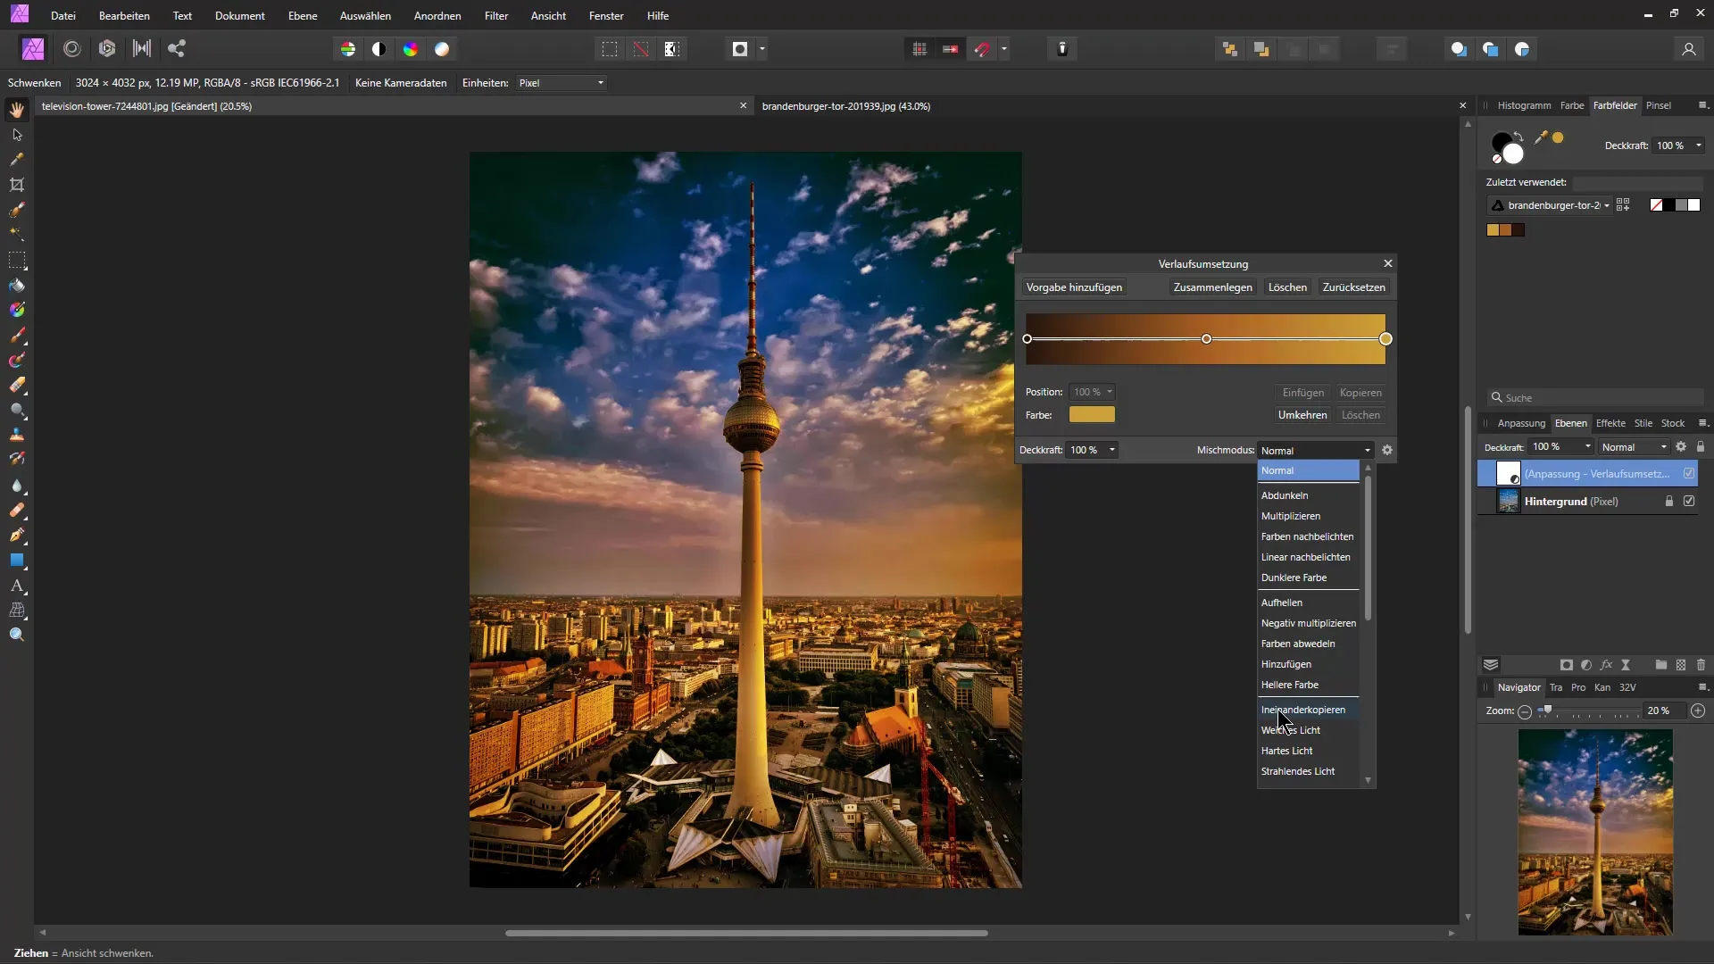Click the Umkehren button
This screenshot has height=964, width=1714.
pos(1302,415)
